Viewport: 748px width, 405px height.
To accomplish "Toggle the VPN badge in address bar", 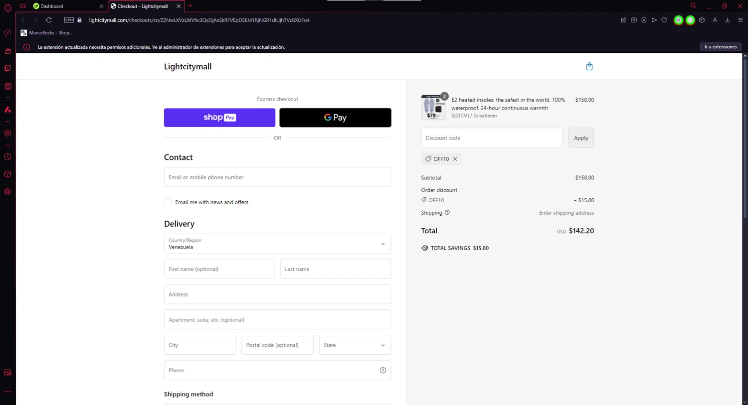I will [x=69, y=20].
